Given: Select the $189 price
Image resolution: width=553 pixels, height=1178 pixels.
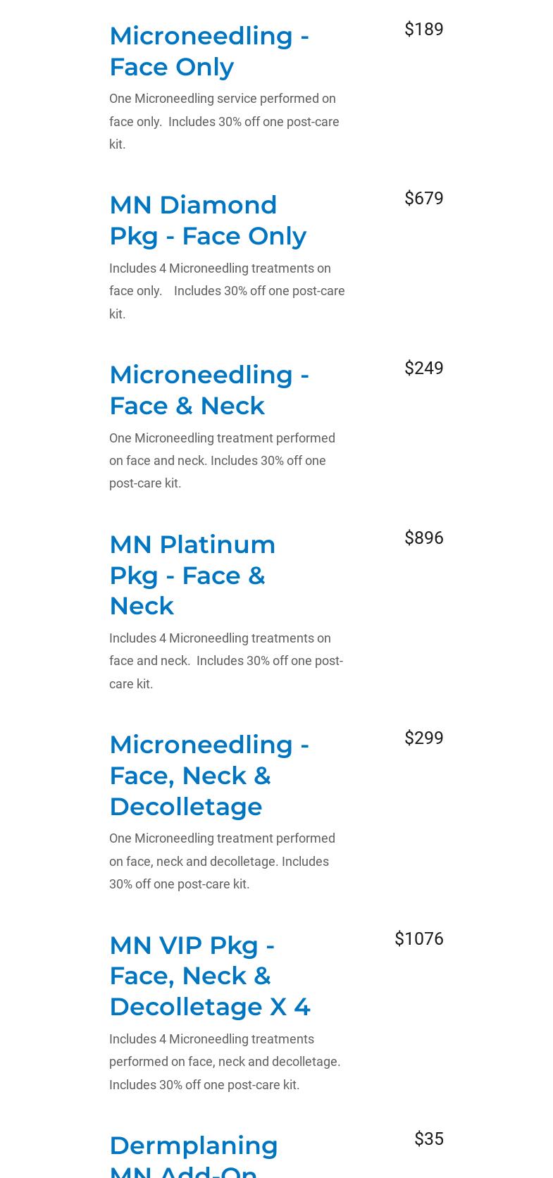Looking at the screenshot, I should tap(423, 29).
